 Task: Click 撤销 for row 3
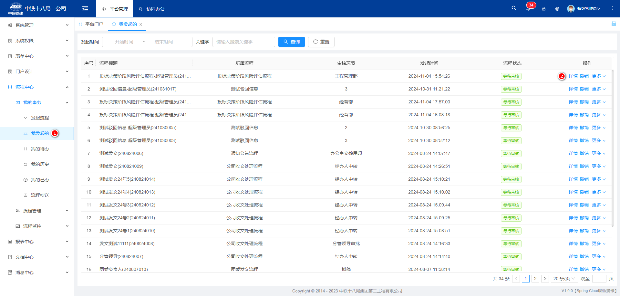coord(584,102)
